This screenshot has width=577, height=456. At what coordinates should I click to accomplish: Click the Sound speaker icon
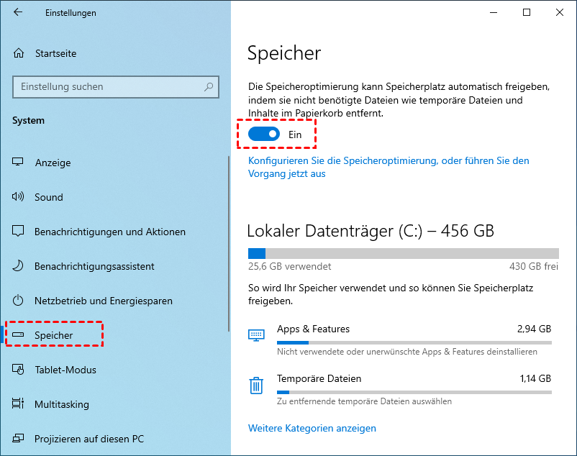coord(19,197)
